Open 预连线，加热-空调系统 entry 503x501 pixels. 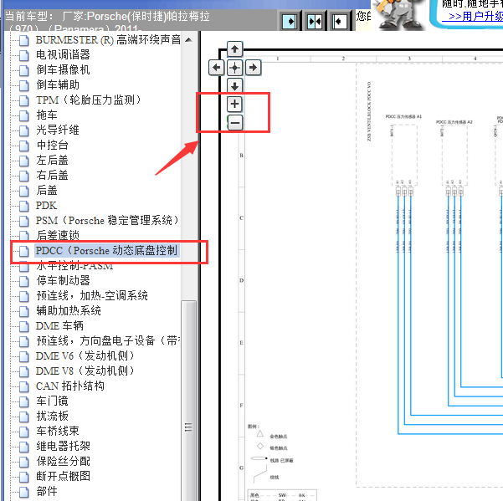click(x=92, y=295)
